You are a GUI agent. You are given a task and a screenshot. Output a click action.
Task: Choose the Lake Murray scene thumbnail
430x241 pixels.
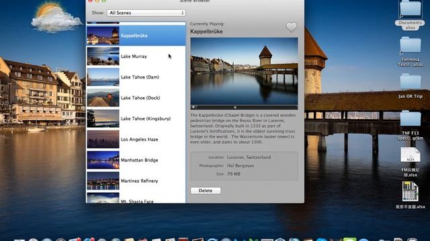click(x=103, y=56)
